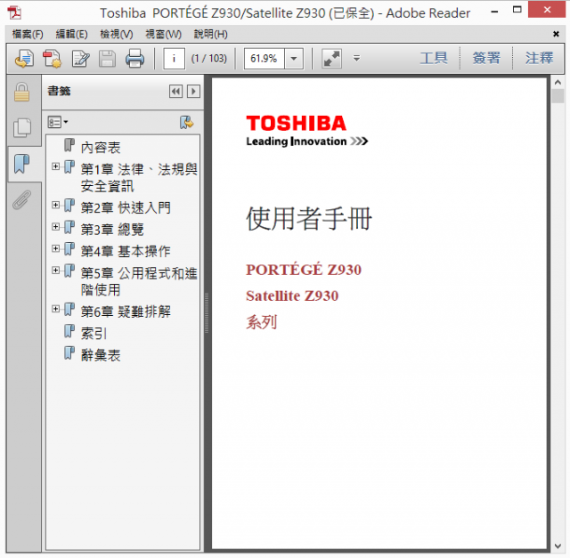Show the attachments paperclip panel
The image size is (570, 558).
pyautogui.click(x=21, y=200)
